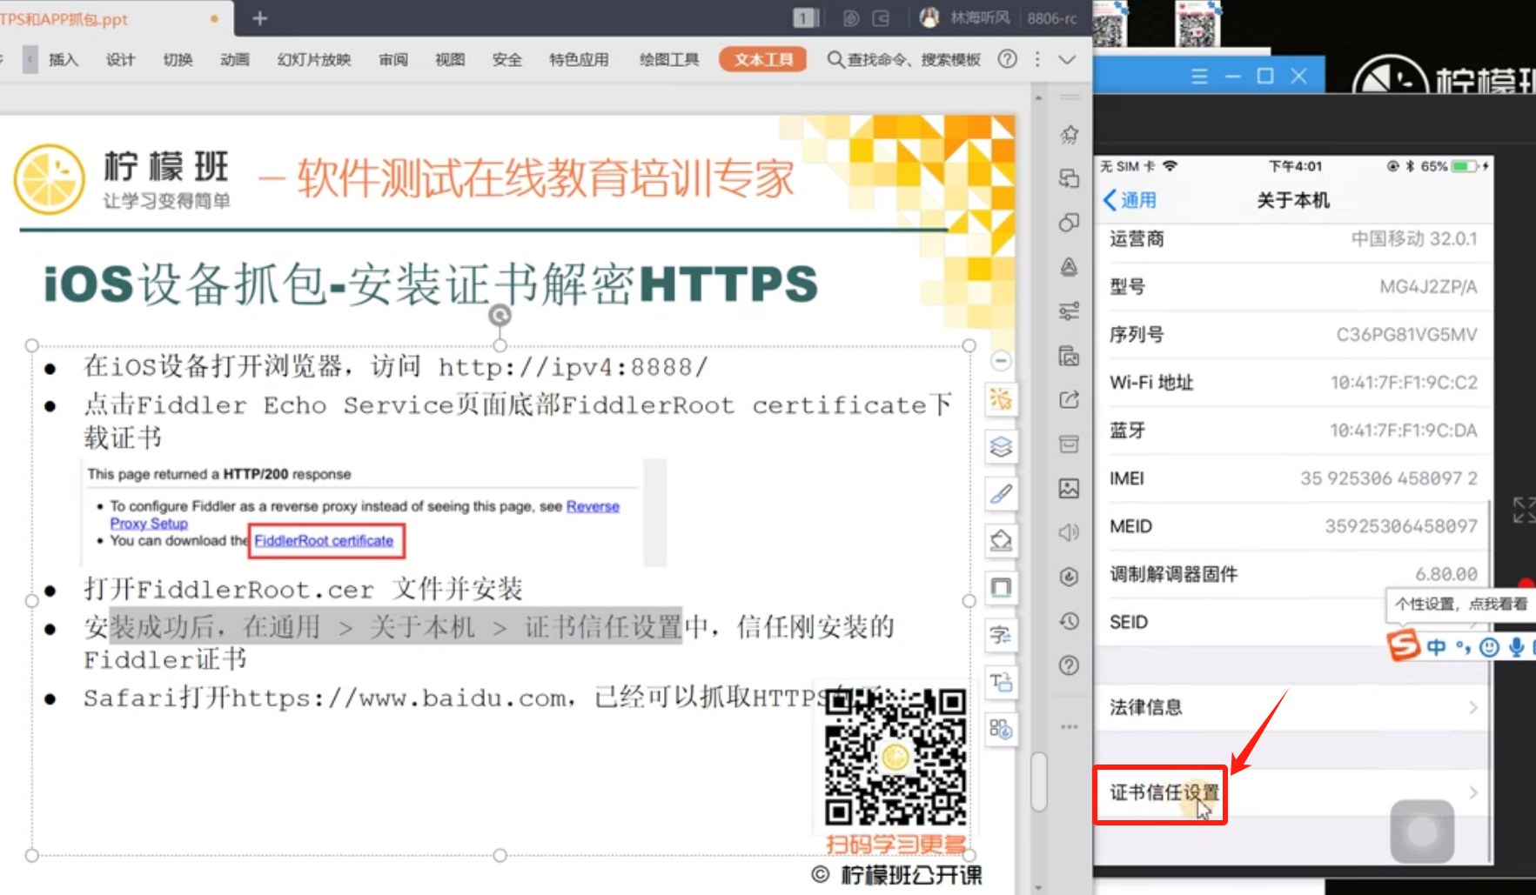Collapse floating toolbar with minus button
This screenshot has height=895, width=1536.
(x=1001, y=360)
